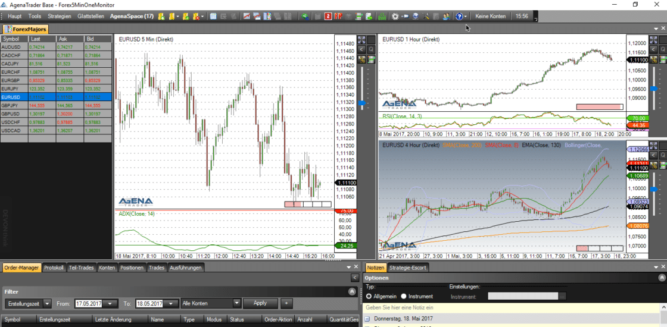The image size is (667, 327).
Task: Open the Erstellungszeit filter dropdown
Action: pos(48,303)
